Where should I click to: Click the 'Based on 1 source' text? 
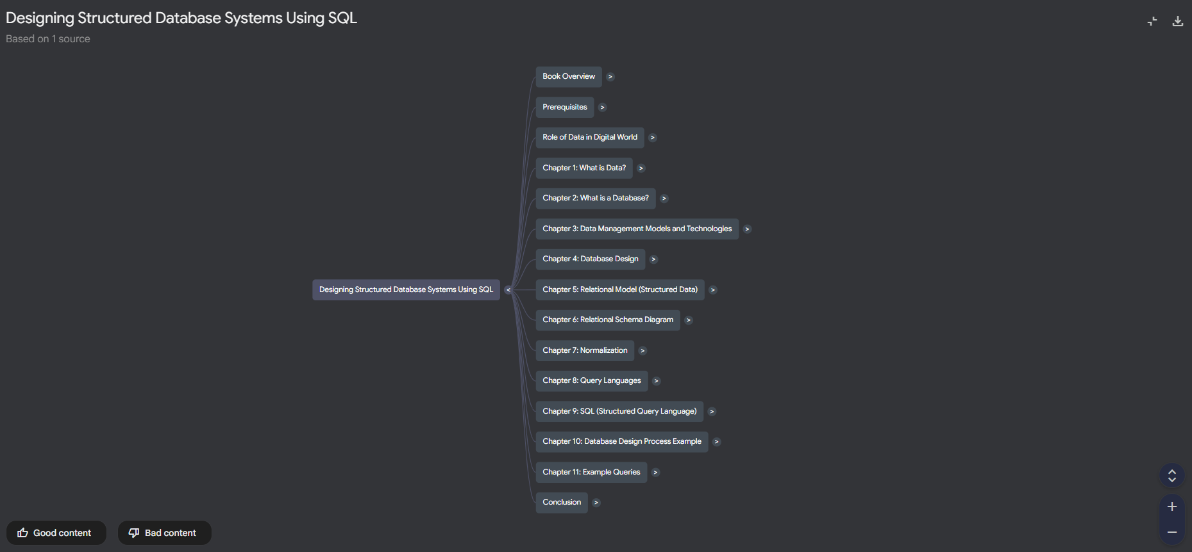(48, 39)
